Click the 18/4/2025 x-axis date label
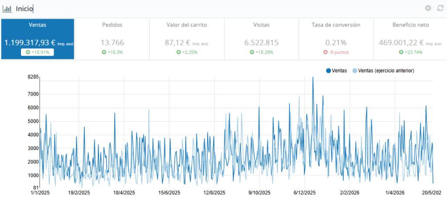The image size is (447, 201). click(124, 192)
